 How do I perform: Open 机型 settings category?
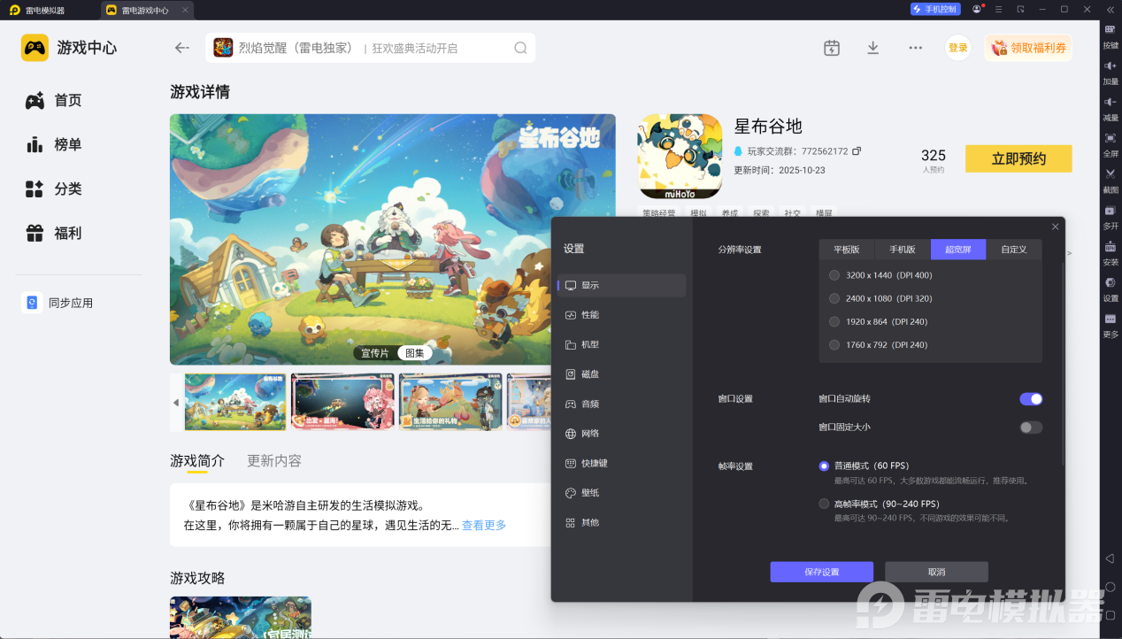[622, 344]
